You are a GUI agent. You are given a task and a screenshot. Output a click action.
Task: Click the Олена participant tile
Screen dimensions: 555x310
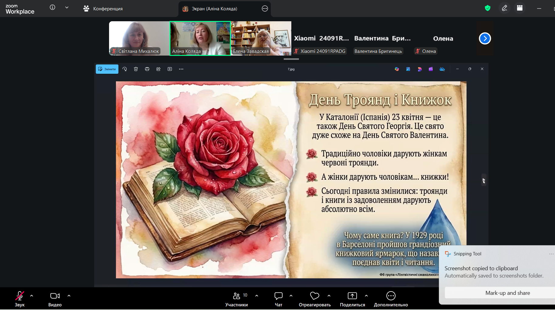443,38
